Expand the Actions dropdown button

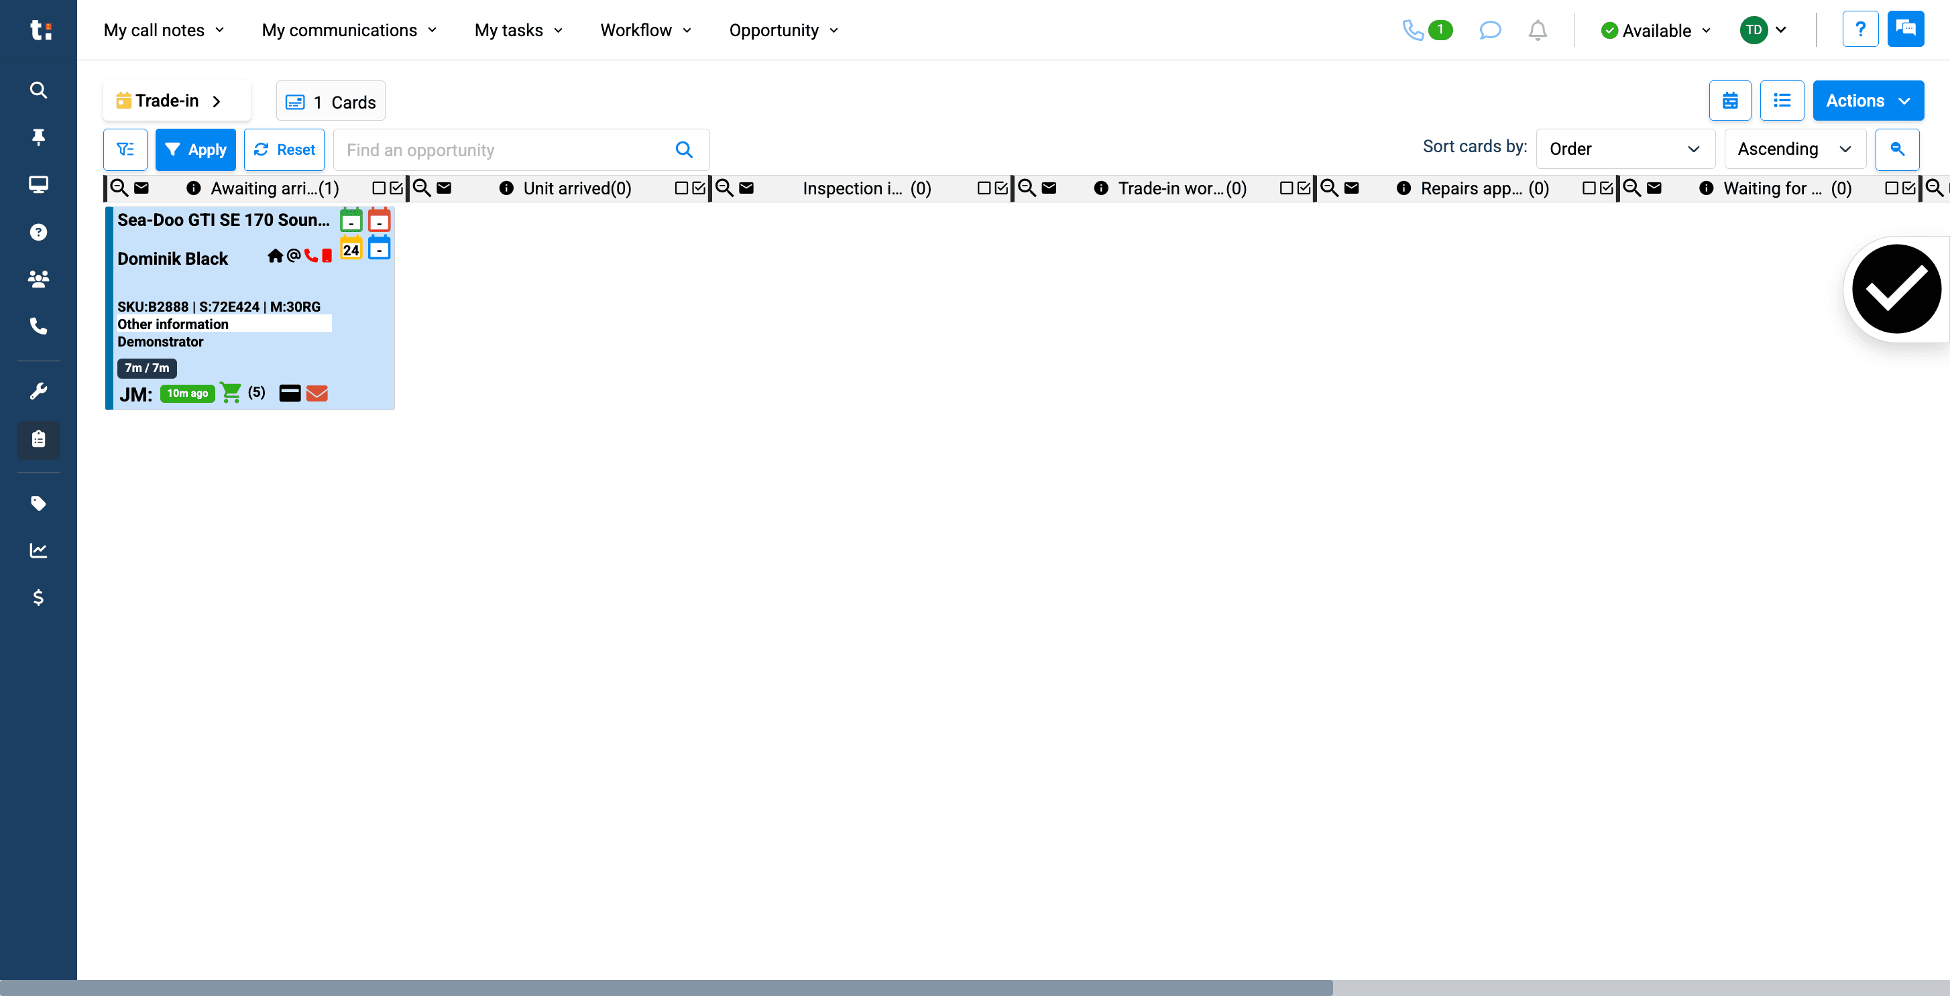(x=1868, y=101)
